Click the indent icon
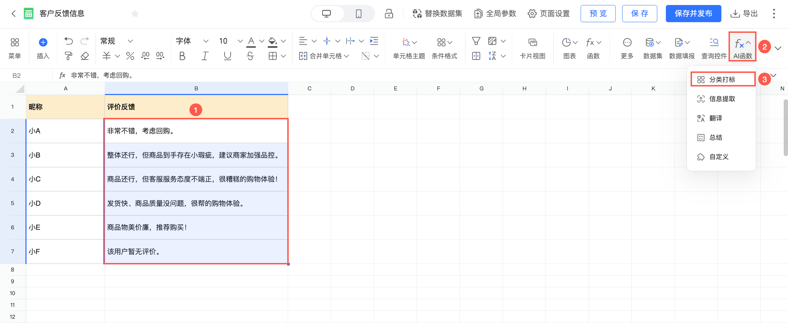The height and width of the screenshot is (323, 788). pyautogui.click(x=374, y=41)
